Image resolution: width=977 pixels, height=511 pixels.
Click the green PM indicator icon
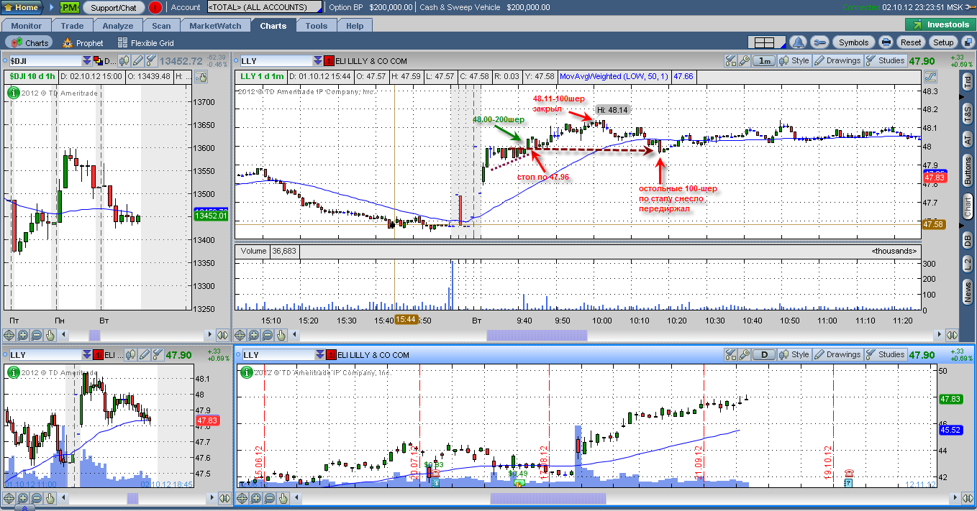point(70,7)
